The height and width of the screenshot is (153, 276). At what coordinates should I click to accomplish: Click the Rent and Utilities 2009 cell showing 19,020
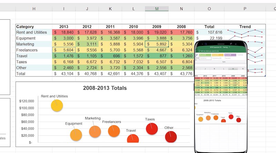156,32
